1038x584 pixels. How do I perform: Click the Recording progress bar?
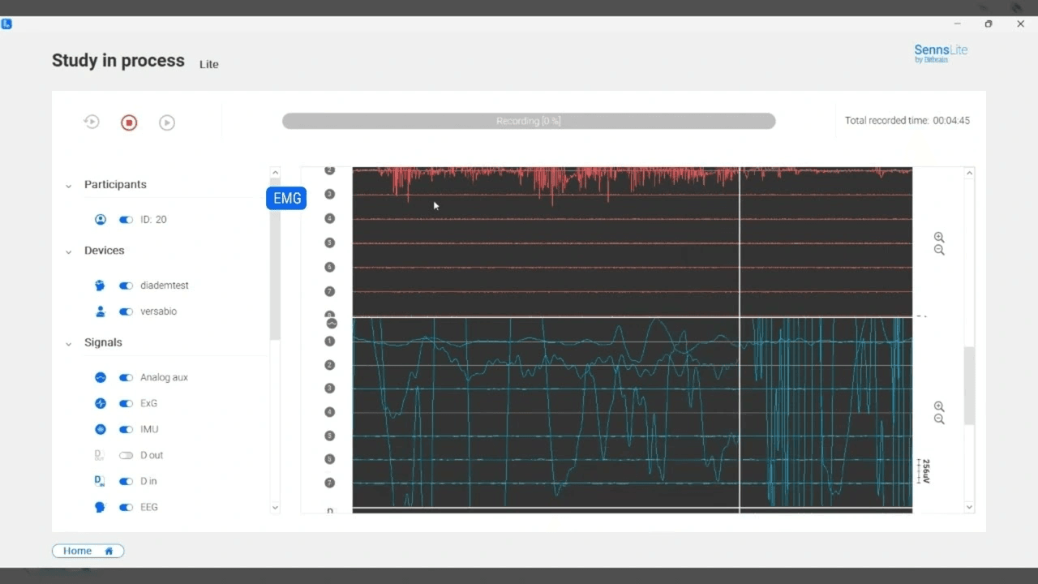529,120
